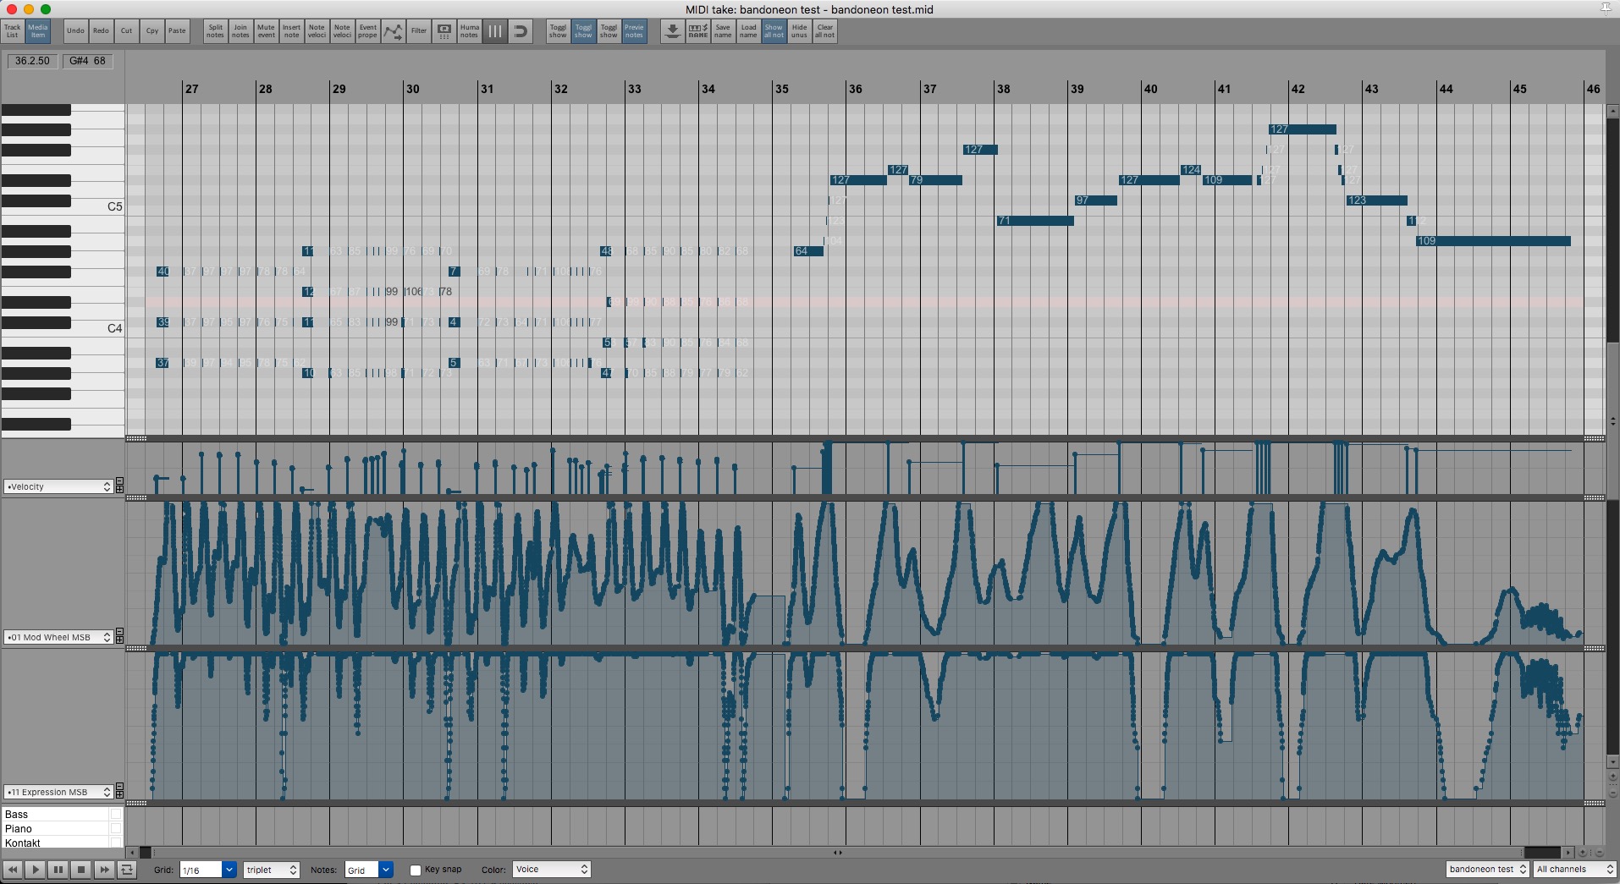Open the Grid 1/16 dropdown
This screenshot has height=884, width=1620.
(x=207, y=870)
